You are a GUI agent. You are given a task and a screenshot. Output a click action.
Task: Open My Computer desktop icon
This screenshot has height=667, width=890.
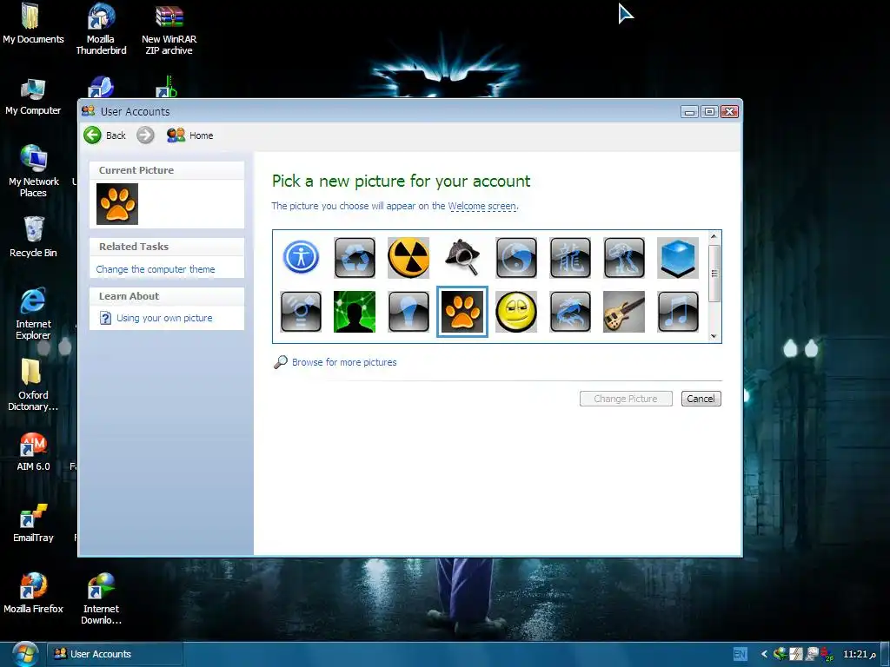pos(33,97)
